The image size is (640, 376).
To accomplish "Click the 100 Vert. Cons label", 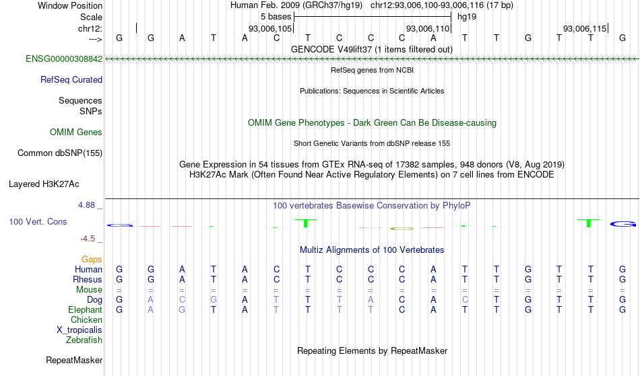I will click(38, 221).
